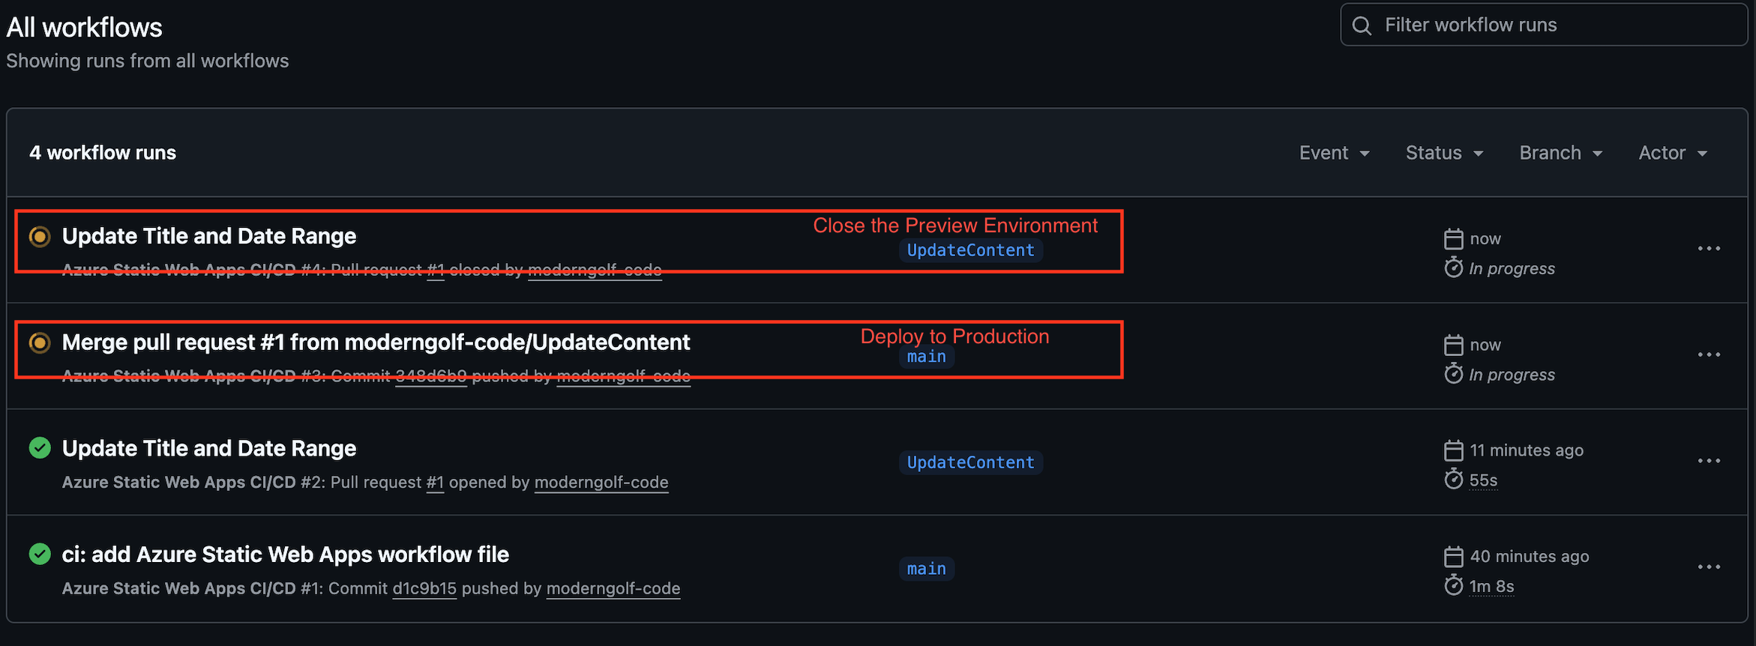Click green success check for ci workflow run

40,555
